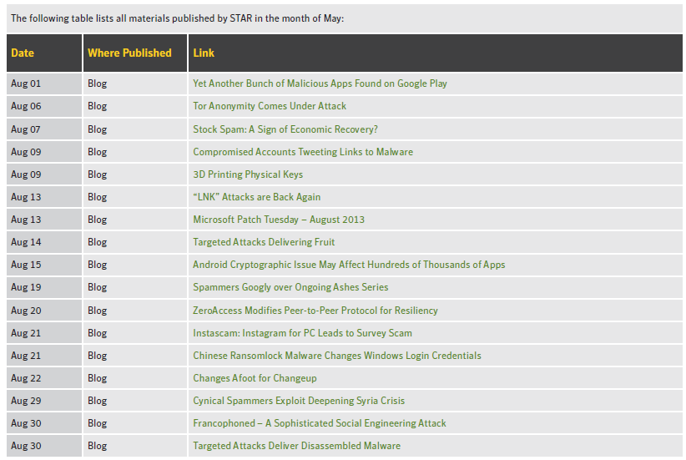Image resolution: width=686 pixels, height=460 pixels.
Task: Open 'Spammers Googly over Ongoing Ashes Series' link
Action: coord(290,287)
